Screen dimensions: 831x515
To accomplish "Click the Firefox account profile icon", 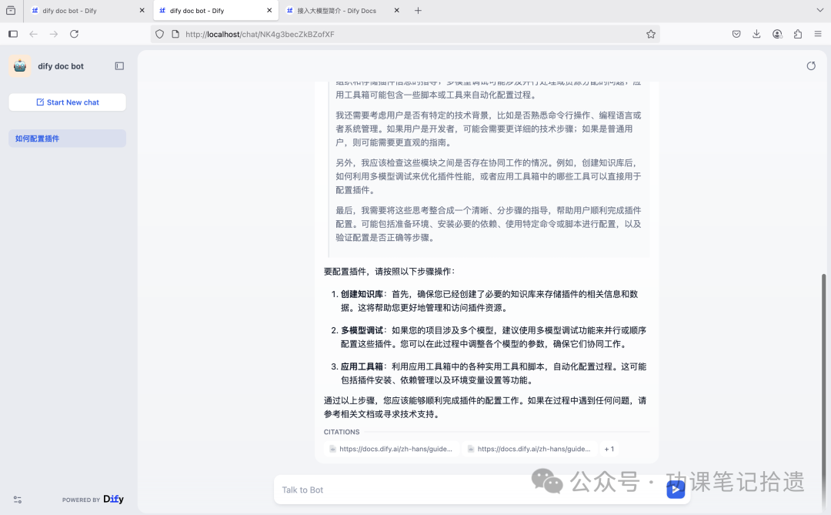I will click(x=777, y=34).
